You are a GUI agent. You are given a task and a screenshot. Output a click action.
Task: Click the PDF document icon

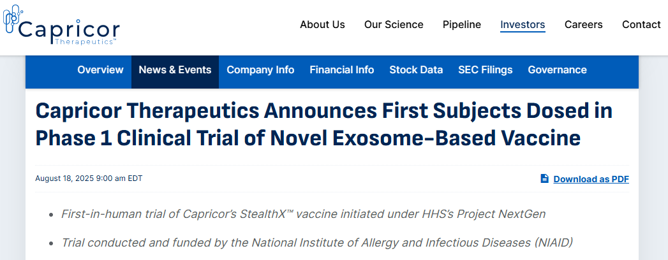[x=544, y=178]
